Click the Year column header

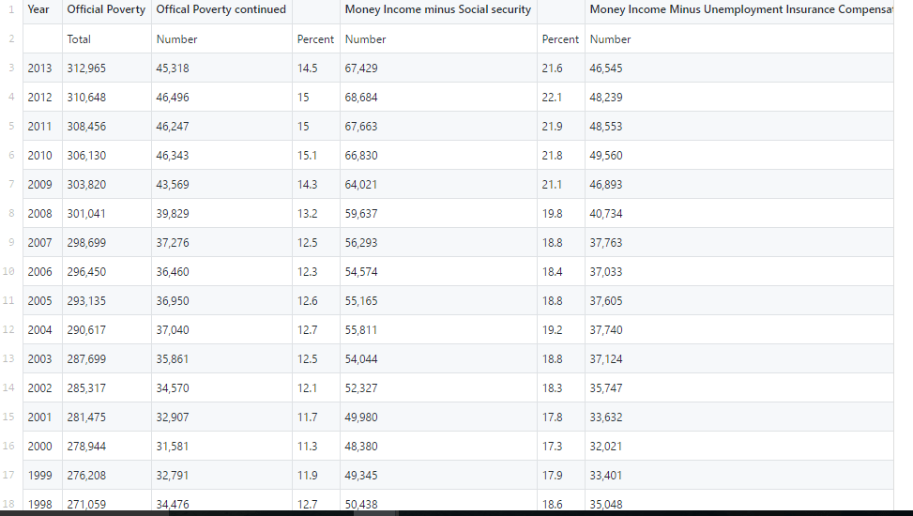(x=42, y=10)
